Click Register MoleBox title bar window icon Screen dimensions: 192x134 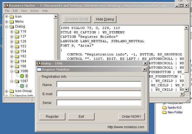click(39, 69)
